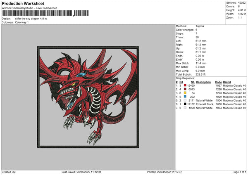Click the white swatch in stop row 5

coord(185,100)
